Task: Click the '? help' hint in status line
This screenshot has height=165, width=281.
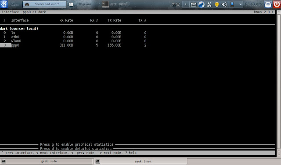Action: (x=131, y=153)
